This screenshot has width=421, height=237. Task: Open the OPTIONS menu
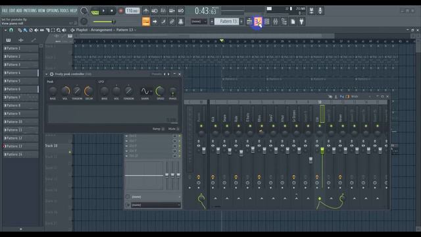53,11
